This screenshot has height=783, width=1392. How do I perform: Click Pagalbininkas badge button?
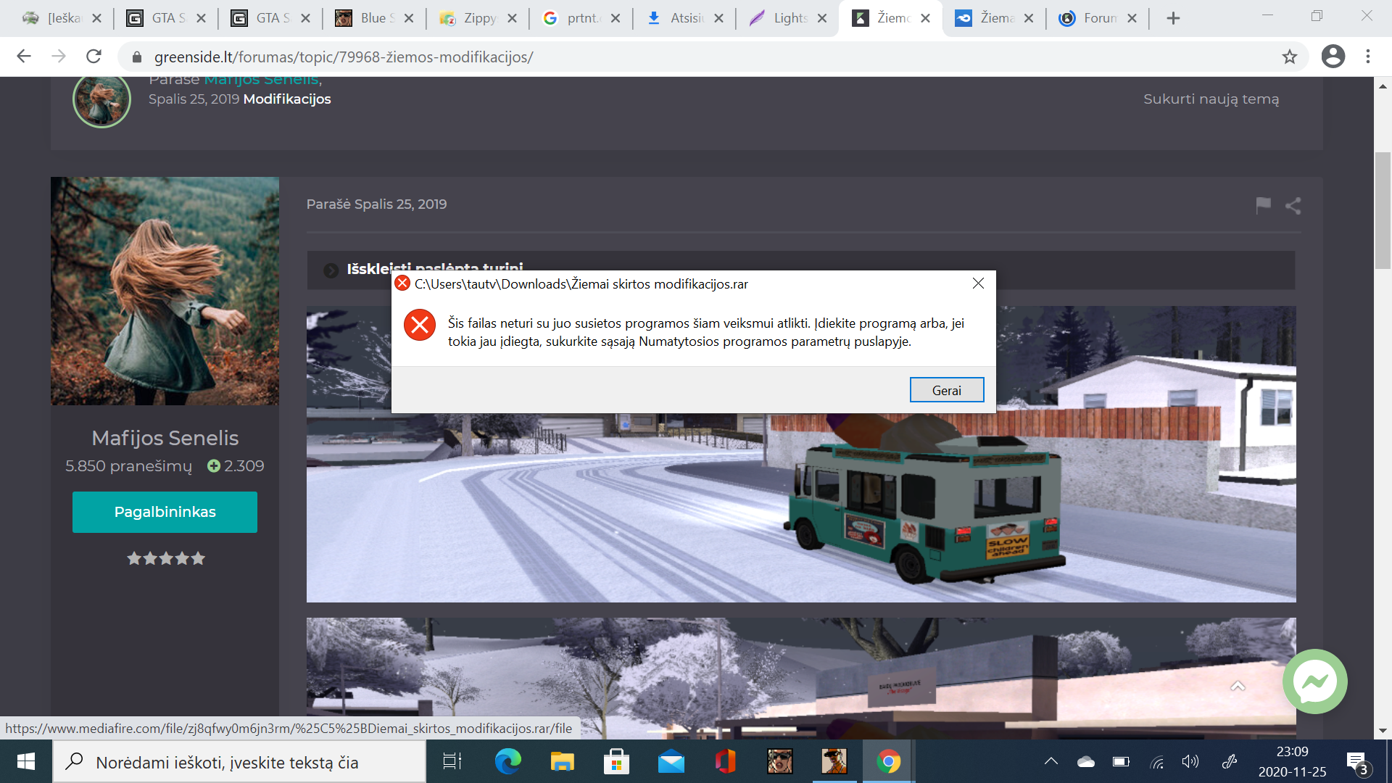[165, 512]
